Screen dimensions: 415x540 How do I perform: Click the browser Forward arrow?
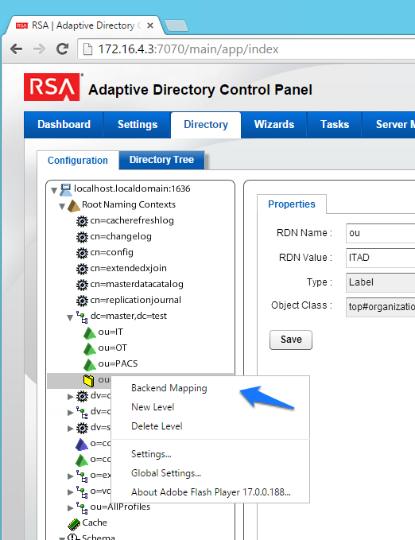39,49
